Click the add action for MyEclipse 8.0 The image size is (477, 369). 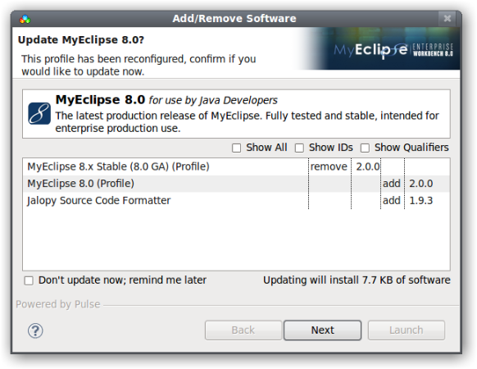pos(392,184)
